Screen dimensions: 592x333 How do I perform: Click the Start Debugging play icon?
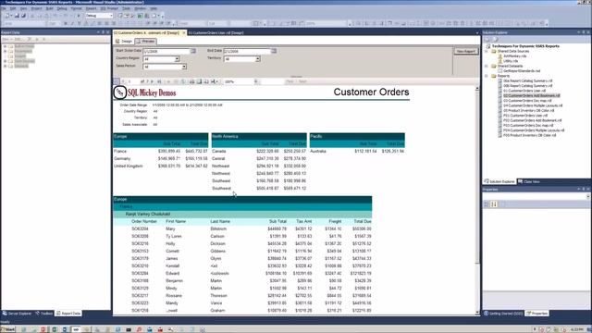(79, 16)
